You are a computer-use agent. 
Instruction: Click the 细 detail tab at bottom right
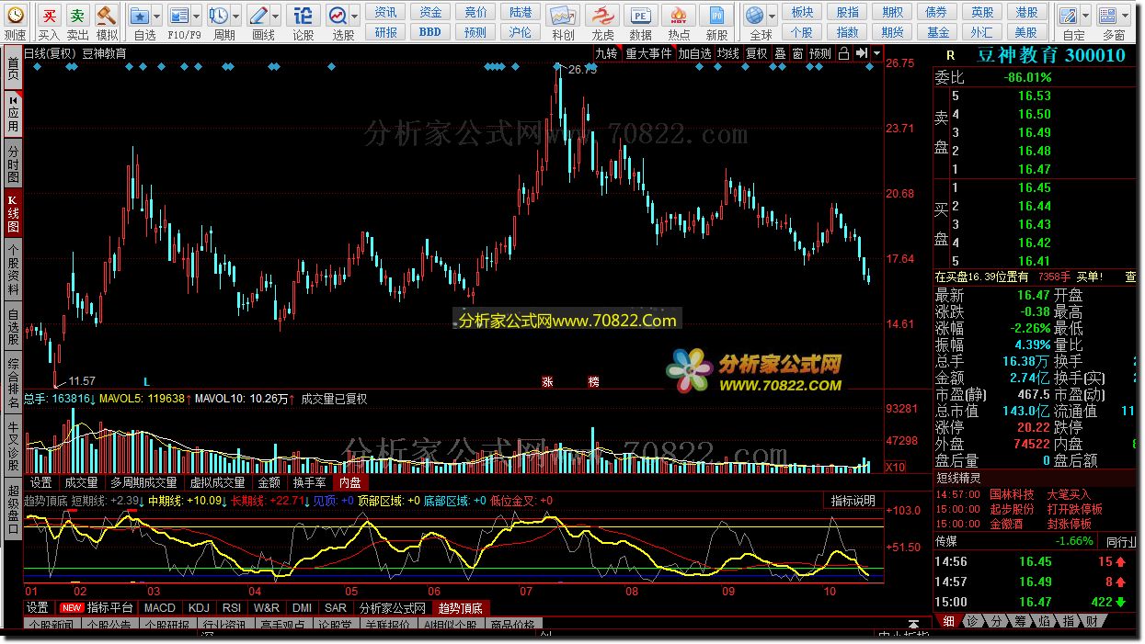[949, 622]
